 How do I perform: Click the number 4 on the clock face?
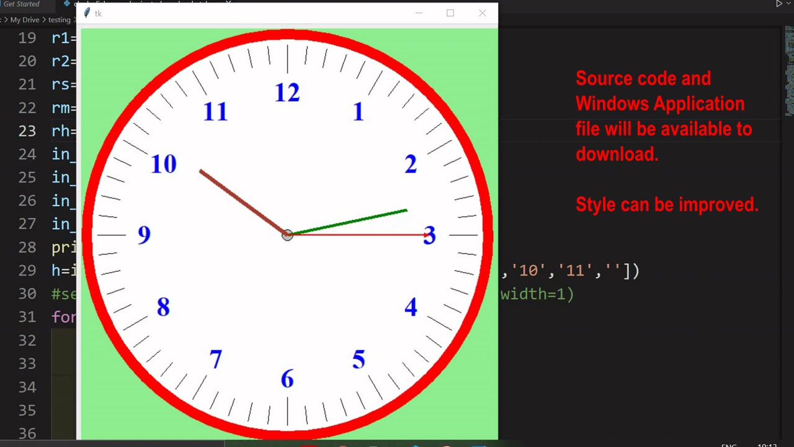411,307
